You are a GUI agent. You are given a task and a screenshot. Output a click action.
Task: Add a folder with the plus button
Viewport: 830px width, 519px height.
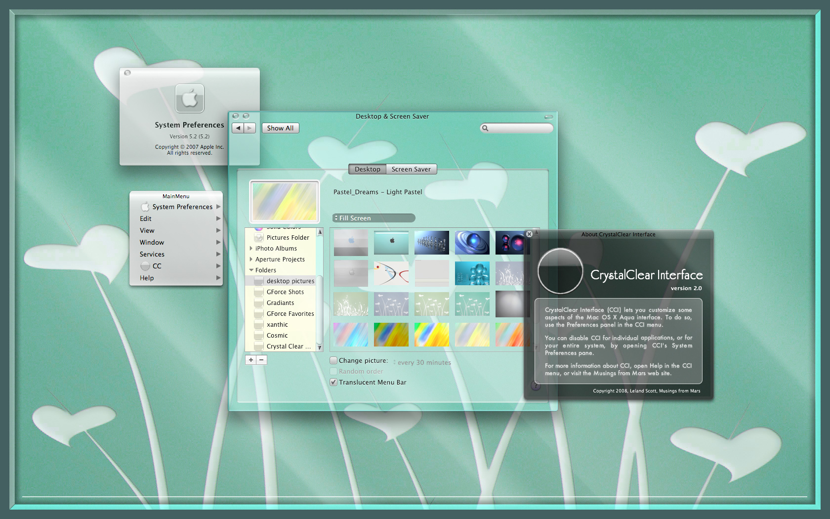(251, 360)
